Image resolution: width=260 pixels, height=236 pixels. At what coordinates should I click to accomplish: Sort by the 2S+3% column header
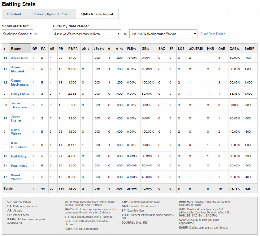(x=100, y=49)
